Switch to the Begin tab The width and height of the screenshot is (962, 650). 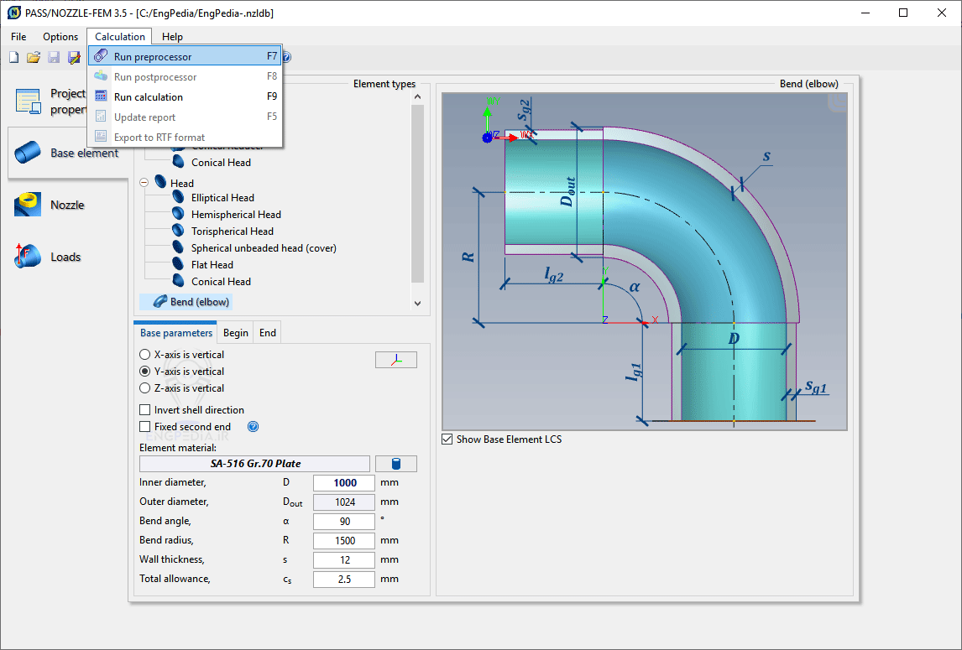(235, 332)
